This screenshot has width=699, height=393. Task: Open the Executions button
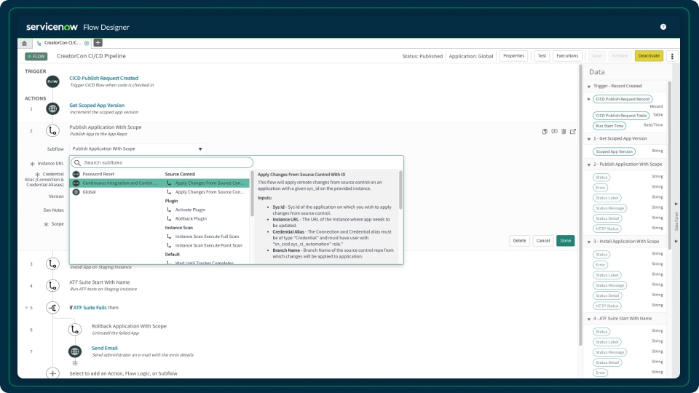click(x=567, y=56)
